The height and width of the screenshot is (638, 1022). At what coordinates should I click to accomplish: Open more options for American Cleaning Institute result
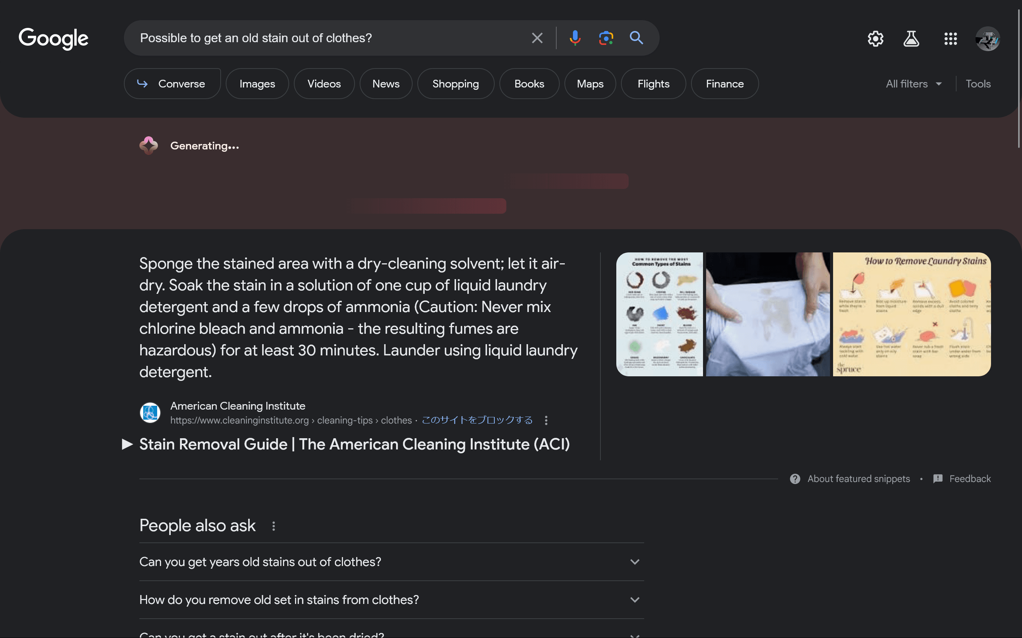tap(546, 420)
